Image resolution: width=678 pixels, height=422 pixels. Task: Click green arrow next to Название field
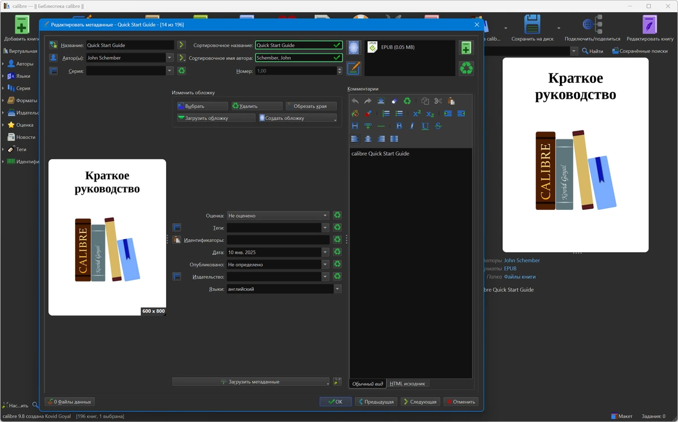click(x=181, y=45)
